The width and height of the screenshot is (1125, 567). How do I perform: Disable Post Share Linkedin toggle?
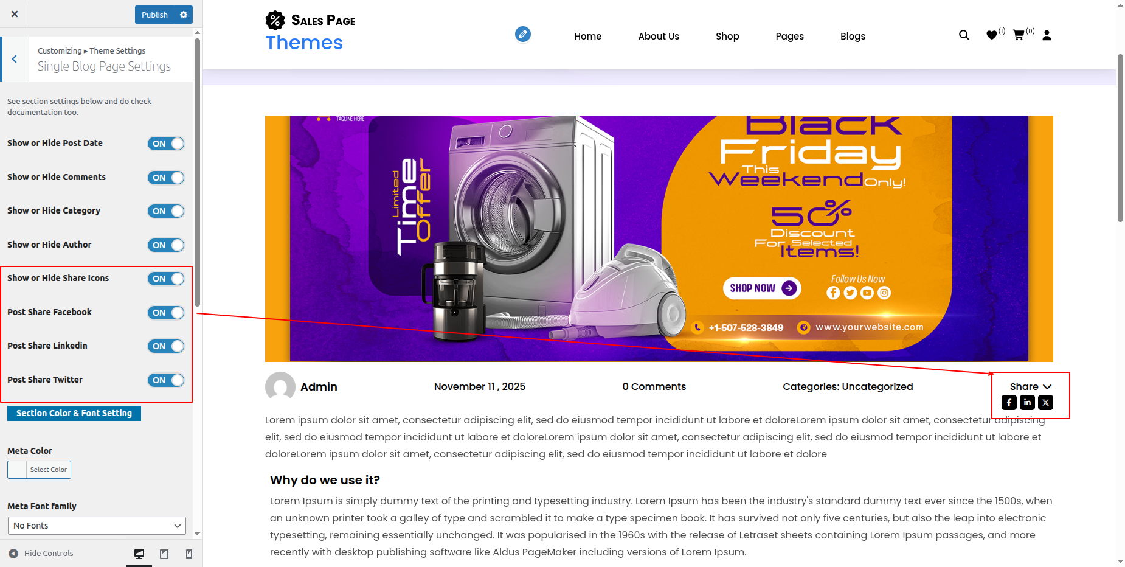point(166,346)
